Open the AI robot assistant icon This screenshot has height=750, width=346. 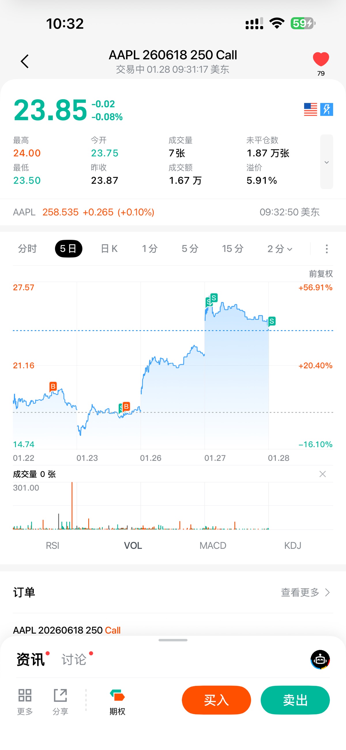coord(320,659)
